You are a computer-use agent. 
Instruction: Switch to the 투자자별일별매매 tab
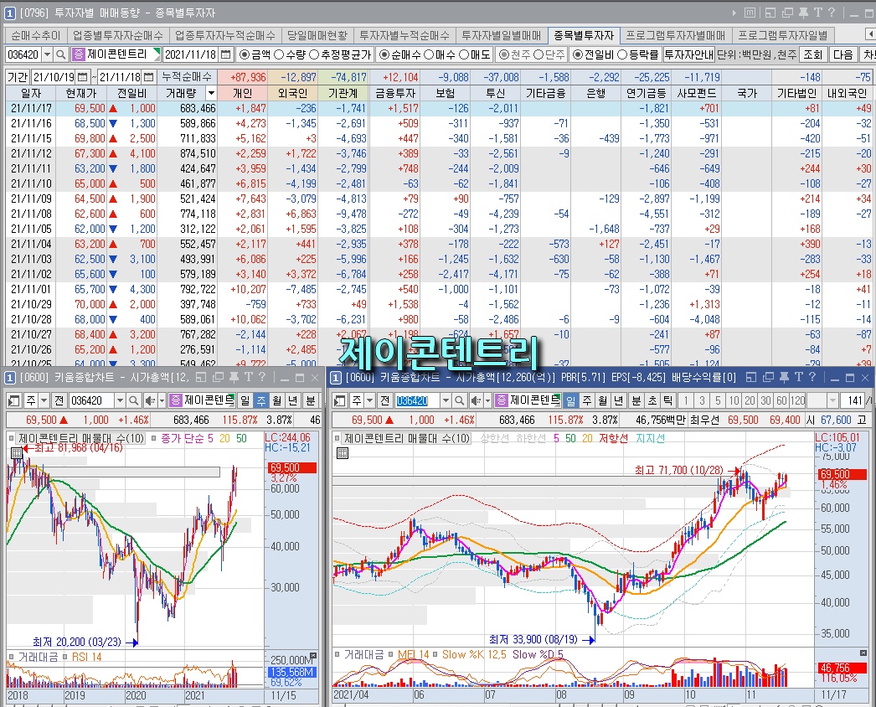502,35
